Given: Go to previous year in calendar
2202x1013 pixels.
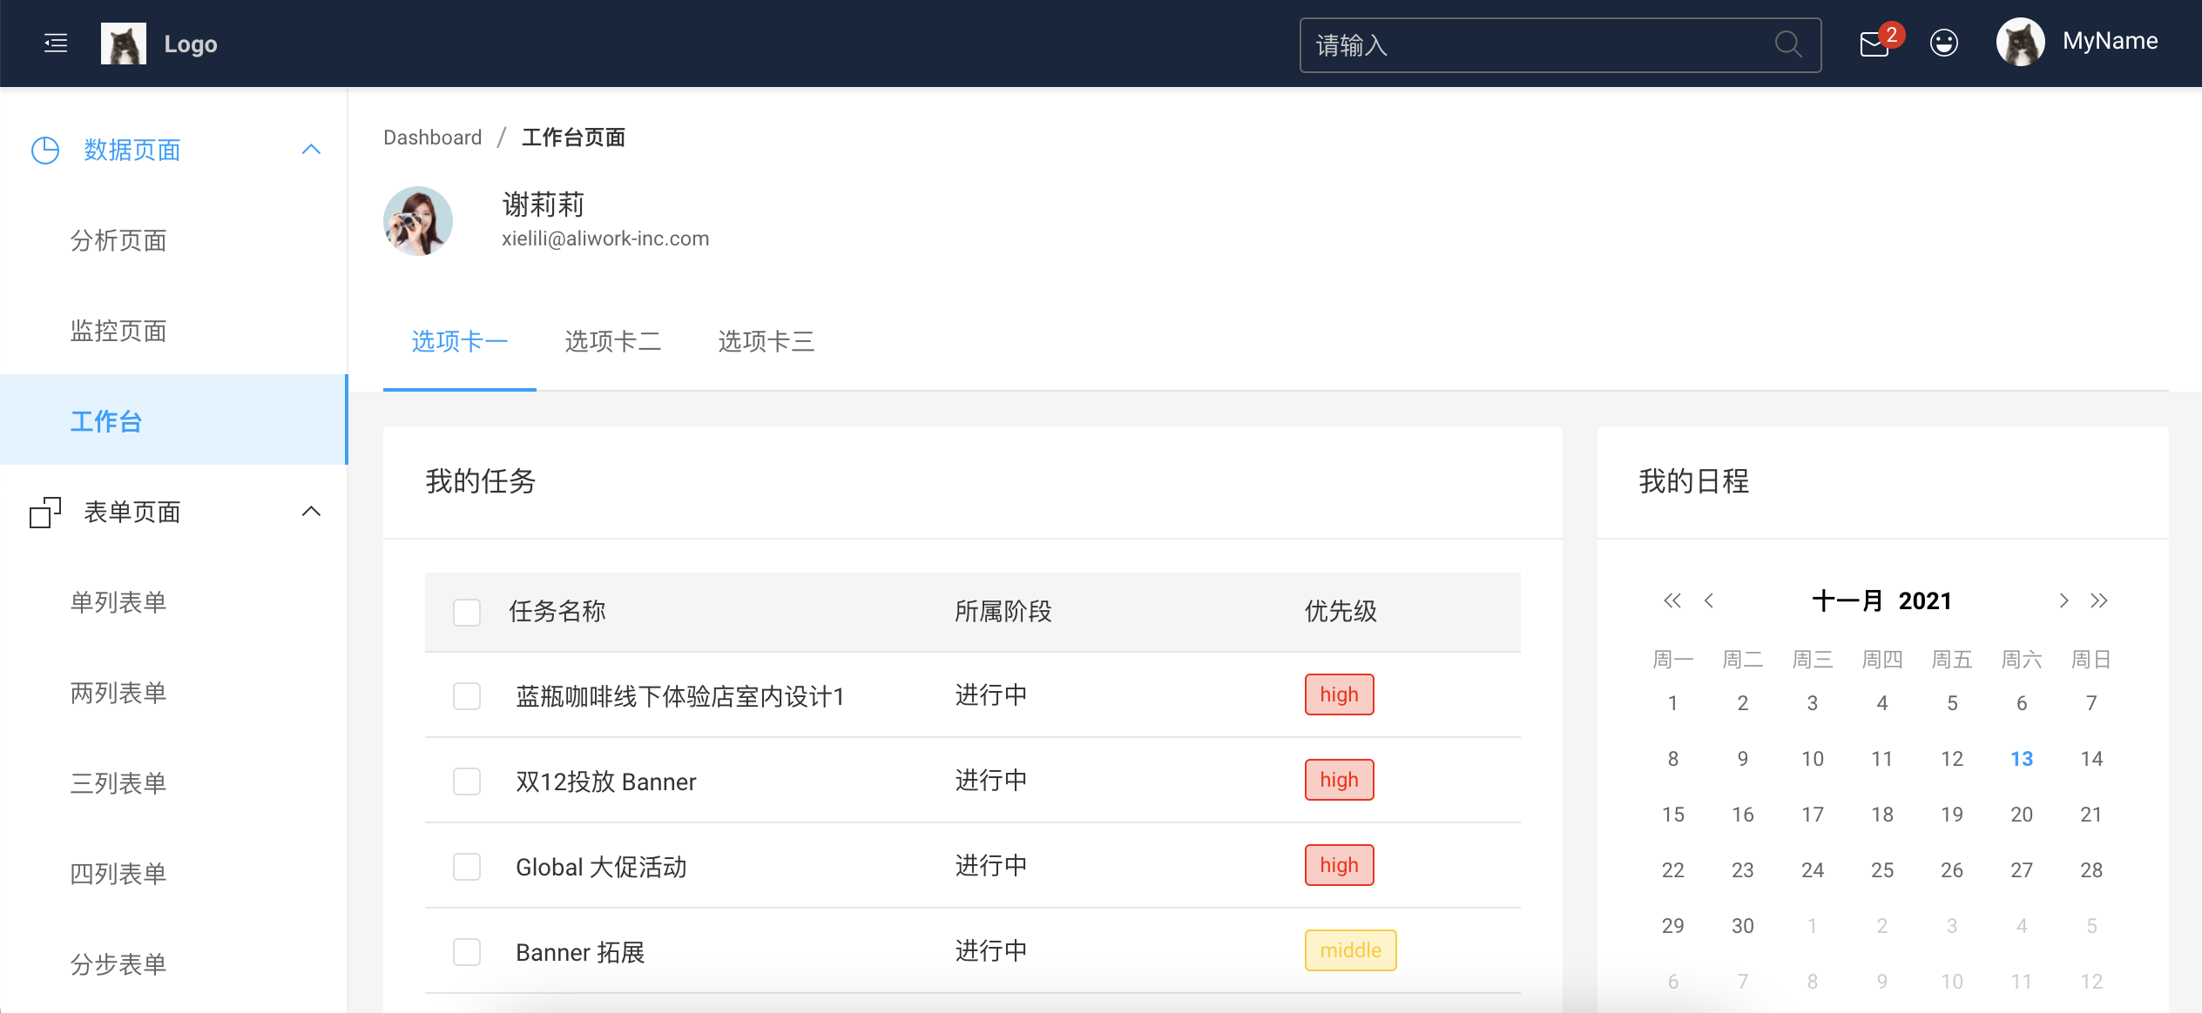Looking at the screenshot, I should [1672, 600].
